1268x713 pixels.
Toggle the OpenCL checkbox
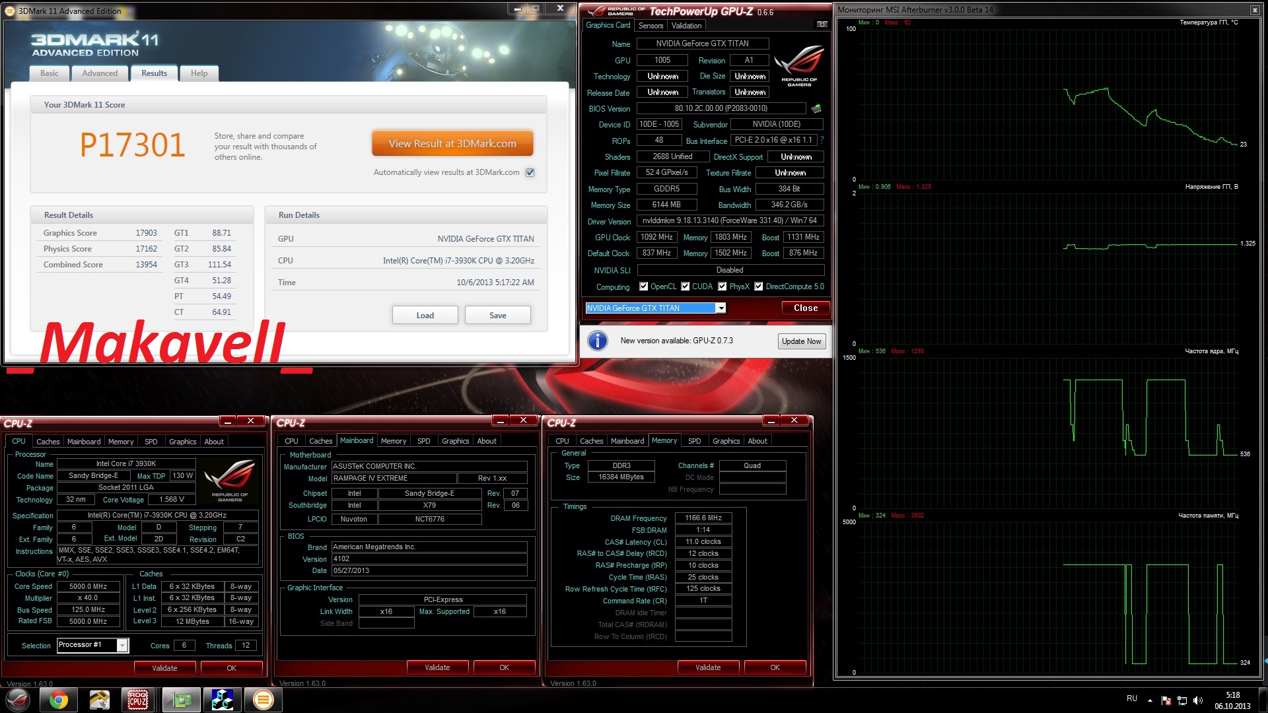click(x=644, y=287)
